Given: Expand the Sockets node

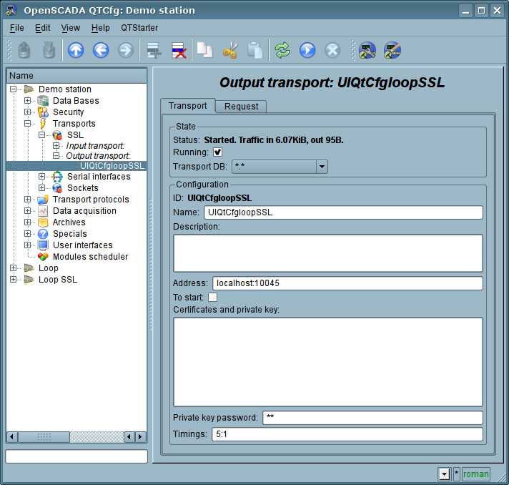Looking at the screenshot, I should (x=42, y=187).
